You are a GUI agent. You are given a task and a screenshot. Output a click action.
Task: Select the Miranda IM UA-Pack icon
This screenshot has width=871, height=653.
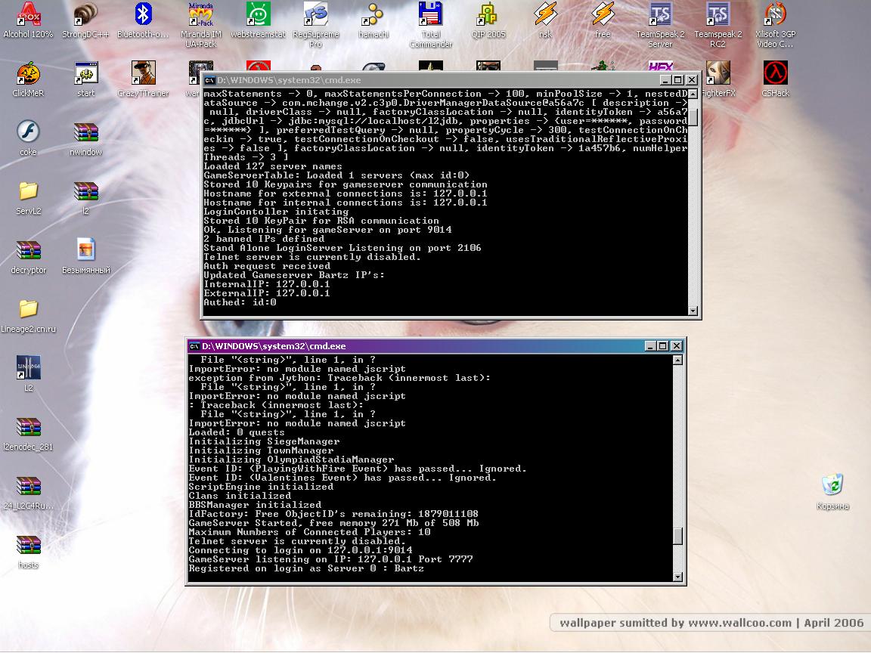pos(200,15)
